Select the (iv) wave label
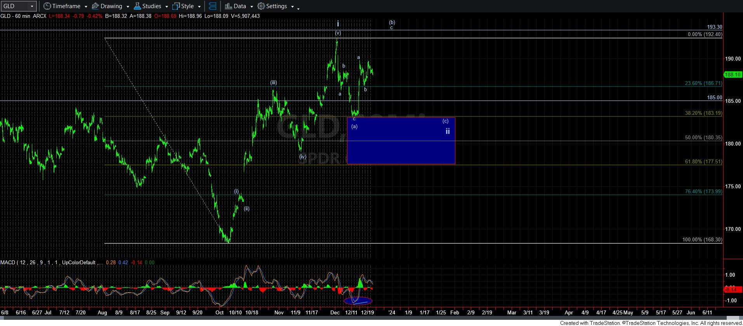This screenshot has width=743, height=326. (x=303, y=157)
